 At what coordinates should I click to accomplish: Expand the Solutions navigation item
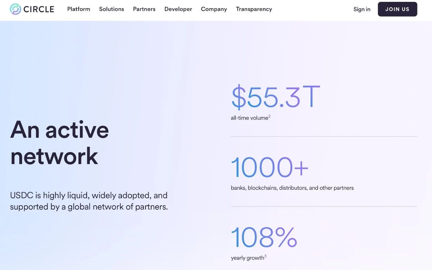click(x=111, y=9)
